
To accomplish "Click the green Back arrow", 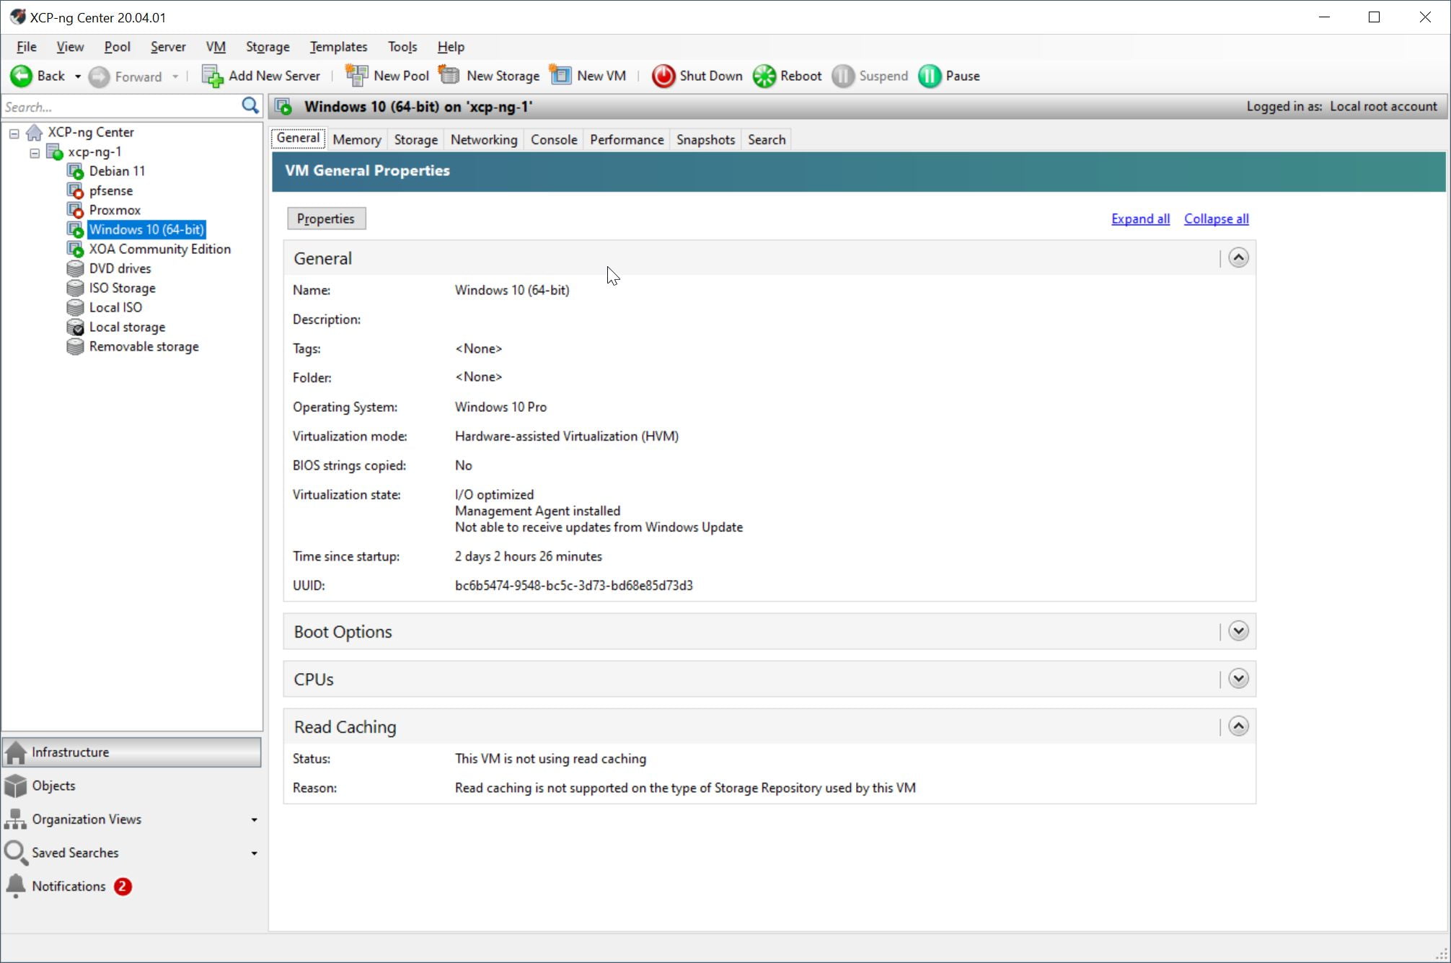I will (x=22, y=76).
